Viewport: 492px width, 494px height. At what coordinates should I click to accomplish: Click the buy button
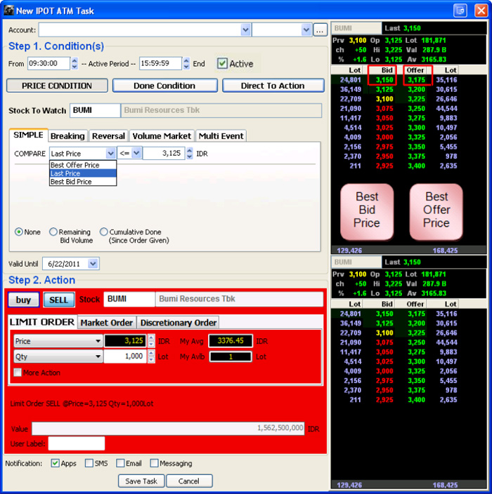tap(24, 300)
